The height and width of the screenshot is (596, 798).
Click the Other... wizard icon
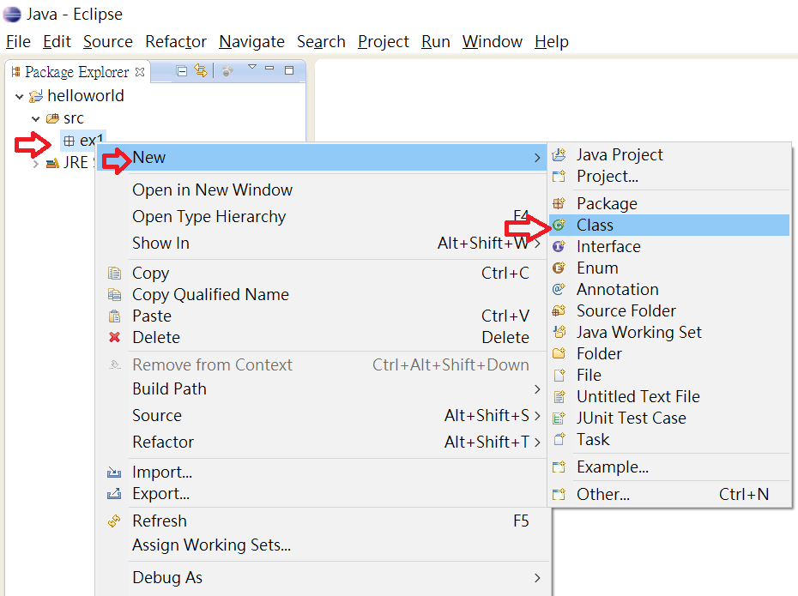pyautogui.click(x=559, y=494)
